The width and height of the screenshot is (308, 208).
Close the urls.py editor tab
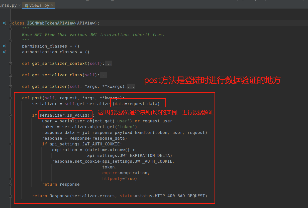click(20, 5)
